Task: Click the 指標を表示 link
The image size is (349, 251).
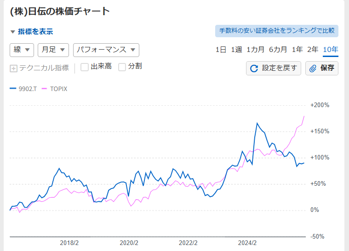Action: click(35, 32)
